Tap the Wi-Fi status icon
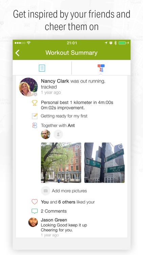Viewport: 143px width, 255px height. 29,43
